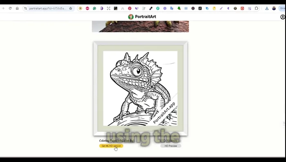The height and width of the screenshot is (162, 286).
Task: Click the reptile photo above the frame
Action: pyautogui.click(x=140, y=27)
